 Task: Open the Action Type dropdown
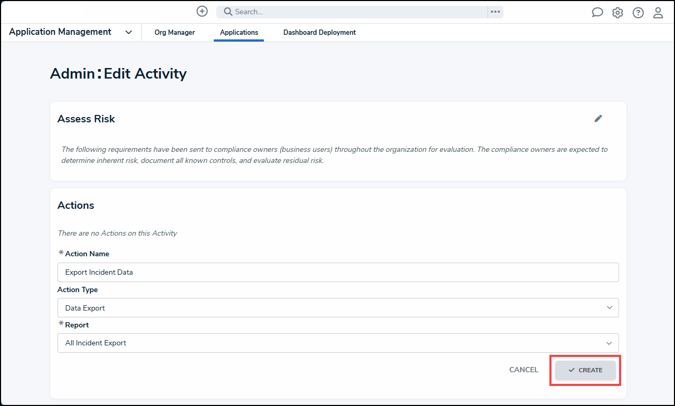click(x=338, y=307)
